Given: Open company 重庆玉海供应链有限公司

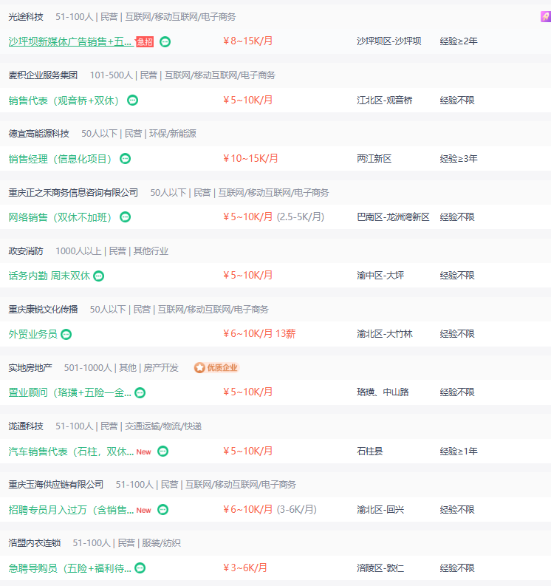Looking at the screenshot, I should point(56,484).
